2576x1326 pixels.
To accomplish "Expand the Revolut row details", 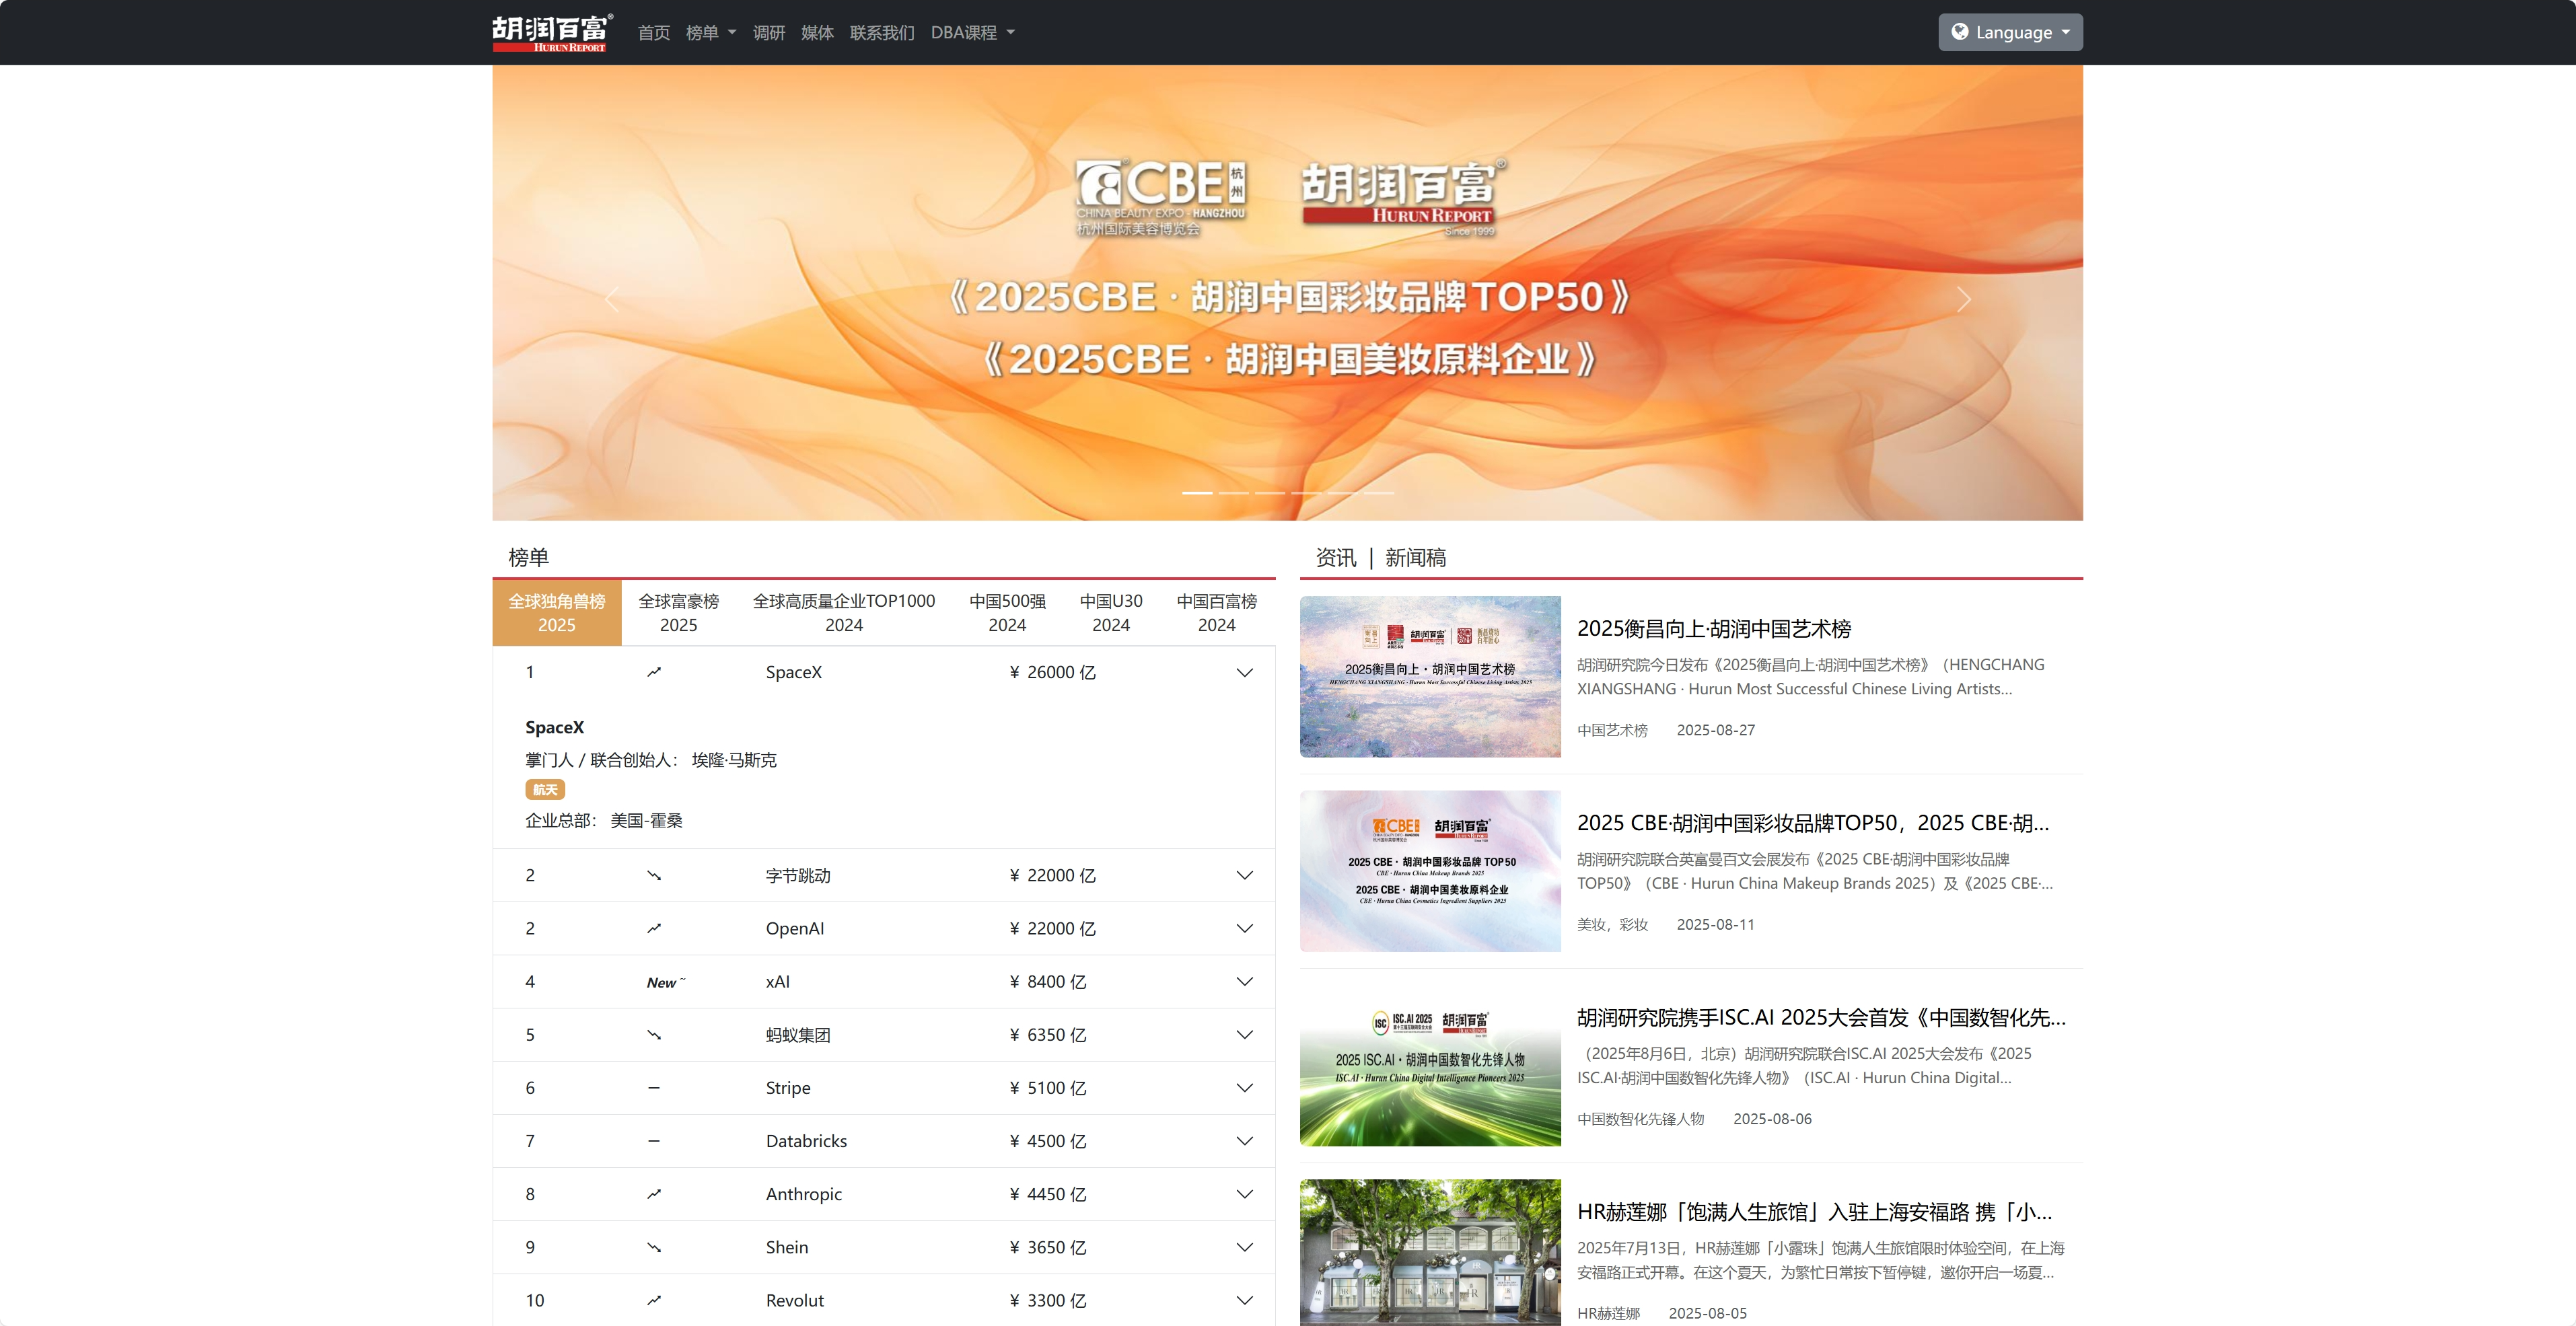I will [x=1244, y=1300].
